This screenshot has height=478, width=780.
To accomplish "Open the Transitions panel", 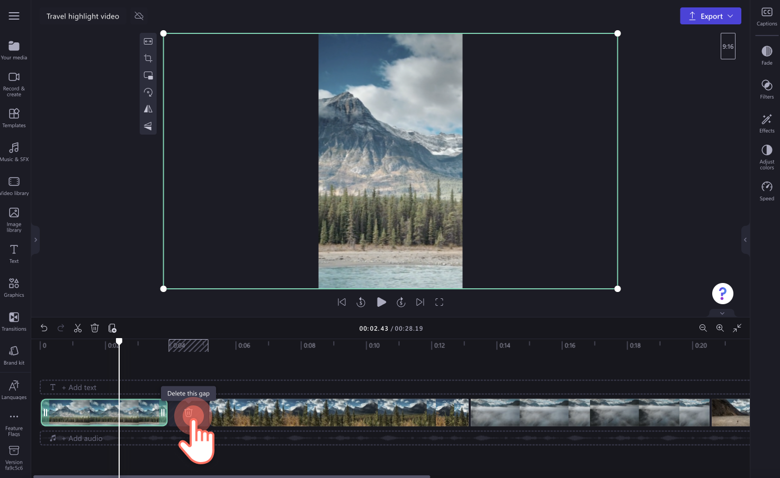I will [x=14, y=322].
